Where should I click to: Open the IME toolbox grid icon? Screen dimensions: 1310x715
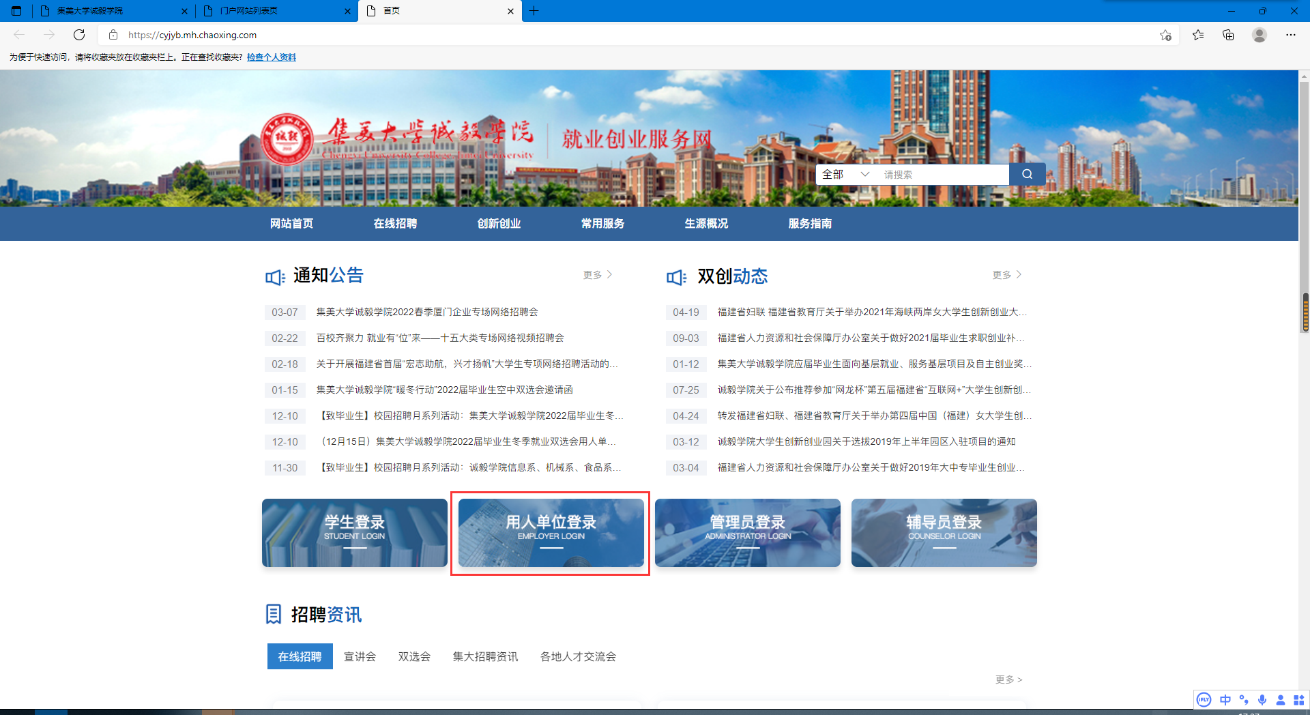[x=1299, y=699]
